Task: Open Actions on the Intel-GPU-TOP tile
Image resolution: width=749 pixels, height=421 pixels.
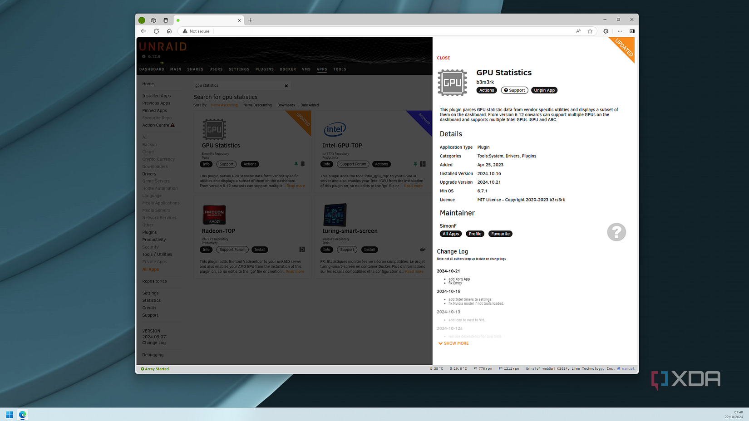Action: (381, 164)
